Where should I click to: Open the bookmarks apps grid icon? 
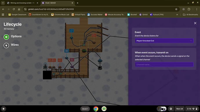coord(3,15)
